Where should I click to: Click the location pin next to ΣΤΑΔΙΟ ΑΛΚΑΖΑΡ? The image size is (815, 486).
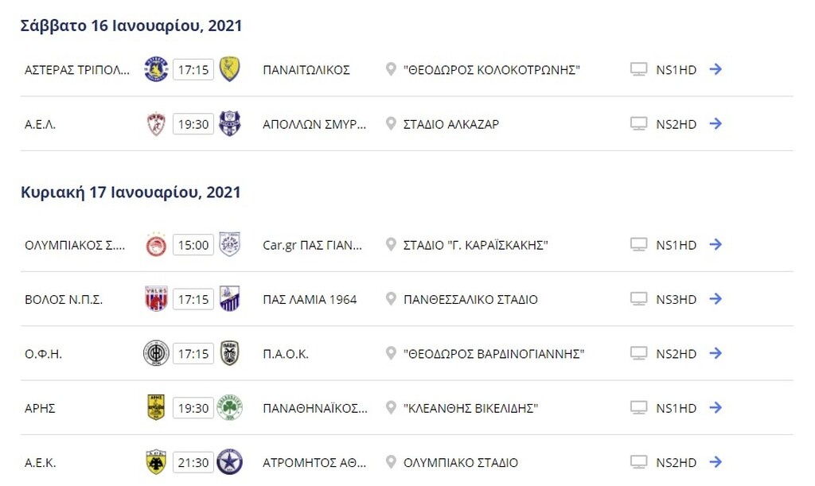[389, 123]
